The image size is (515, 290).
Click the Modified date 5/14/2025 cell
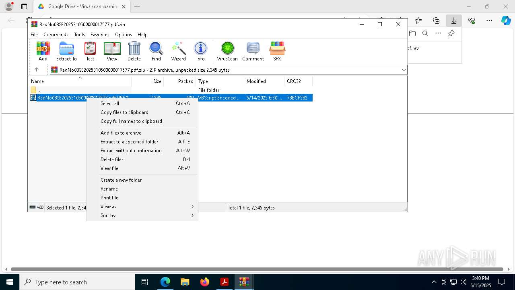[x=264, y=98]
